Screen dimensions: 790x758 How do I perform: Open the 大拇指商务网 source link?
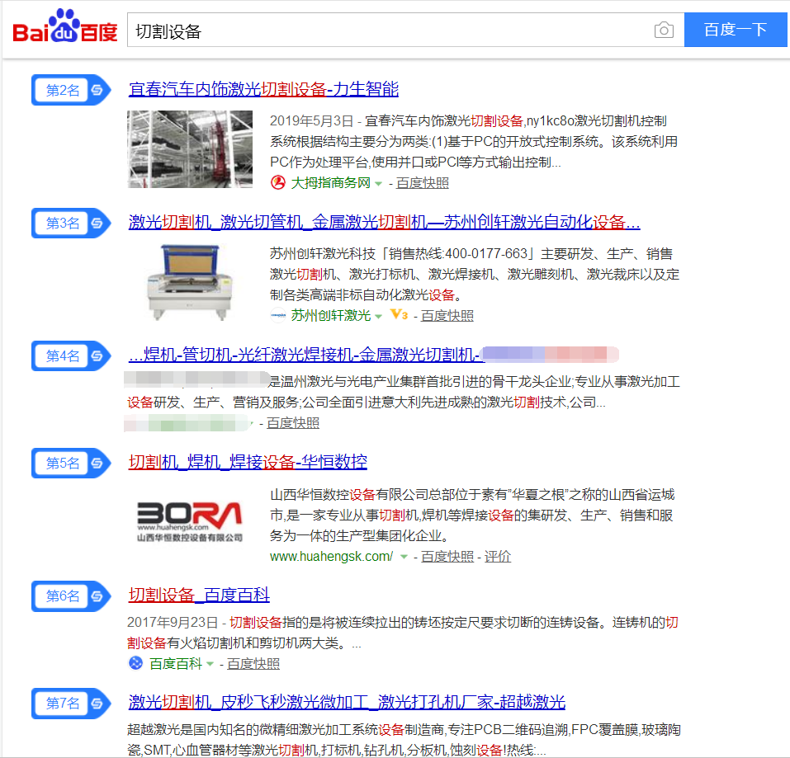coord(330,183)
